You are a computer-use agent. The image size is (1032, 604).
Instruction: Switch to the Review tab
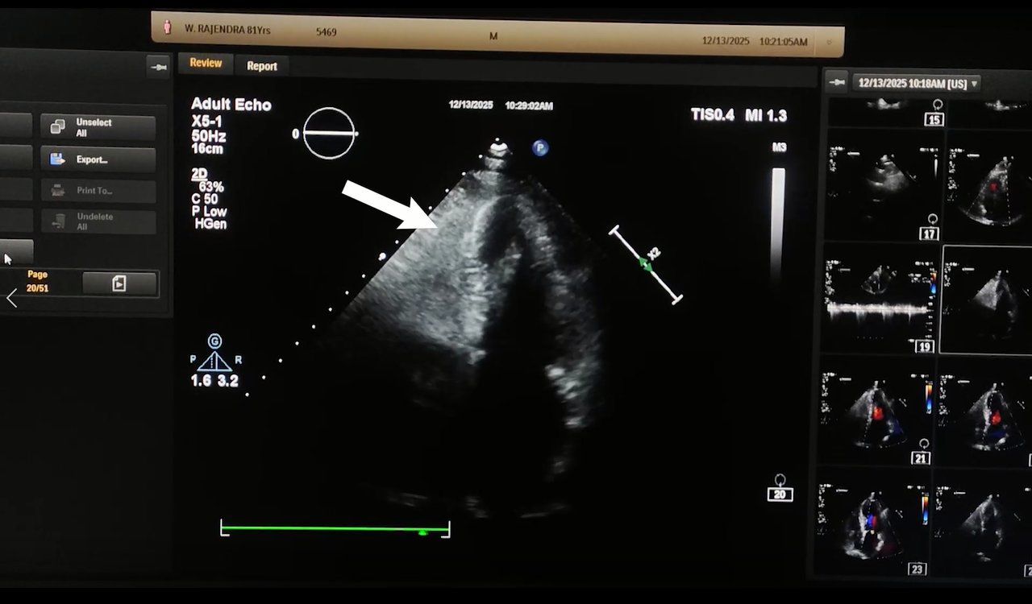coord(206,64)
